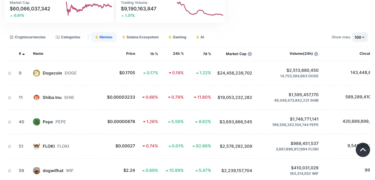Click Shiba Inu market cap $19,053,232,282
375x180 pixels.
235,98
